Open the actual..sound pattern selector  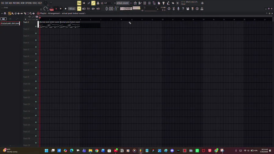tap(123, 3)
